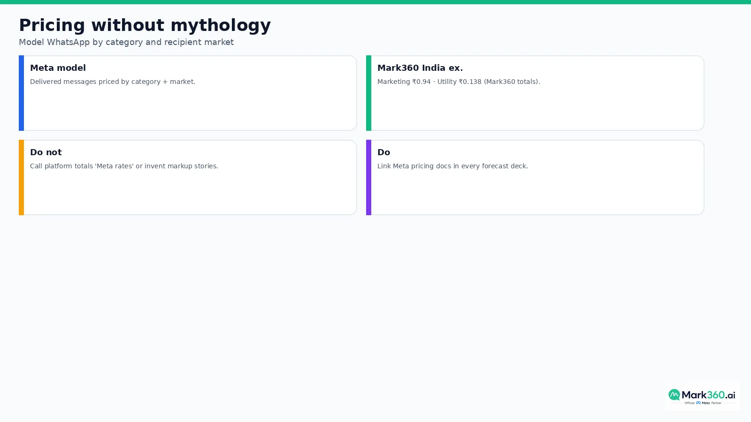This screenshot has height=422, width=751.
Task: Click the "Mark360 India ex." card heading
Action: click(420, 68)
